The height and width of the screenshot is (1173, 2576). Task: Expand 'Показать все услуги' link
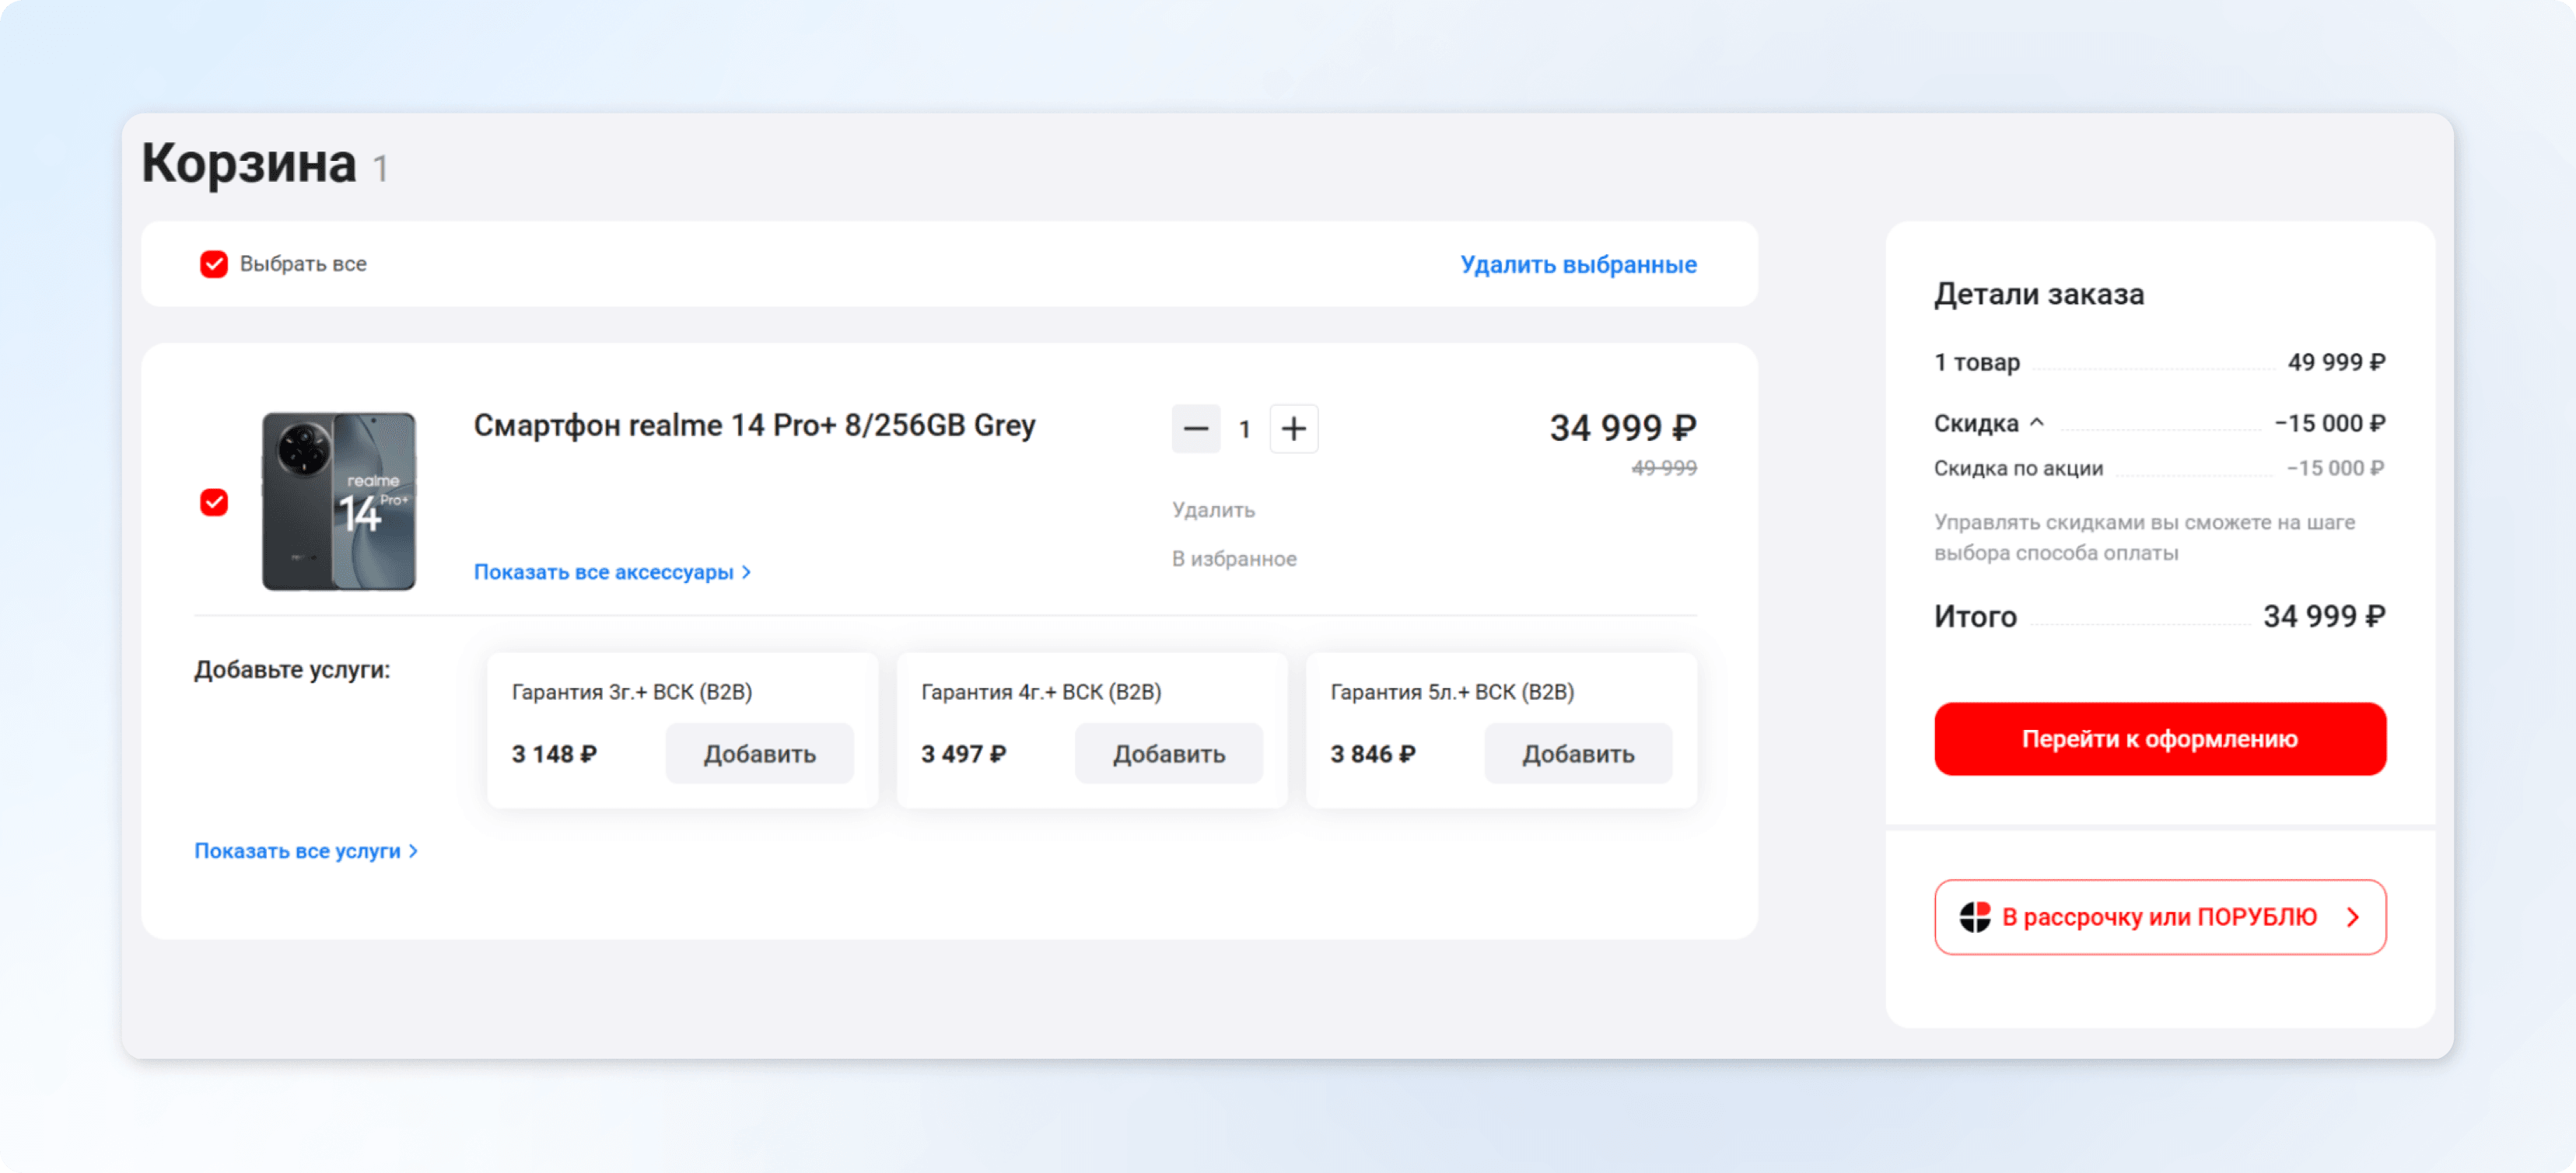305,850
